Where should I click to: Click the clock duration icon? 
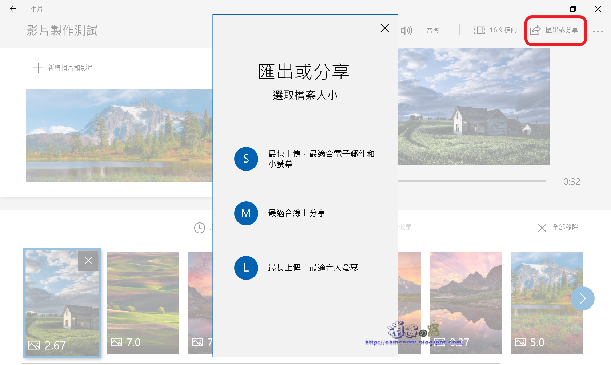tap(200, 228)
